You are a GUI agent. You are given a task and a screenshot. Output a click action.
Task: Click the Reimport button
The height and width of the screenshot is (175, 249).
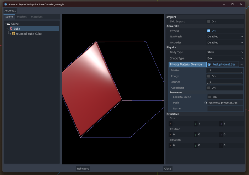tap(83, 169)
